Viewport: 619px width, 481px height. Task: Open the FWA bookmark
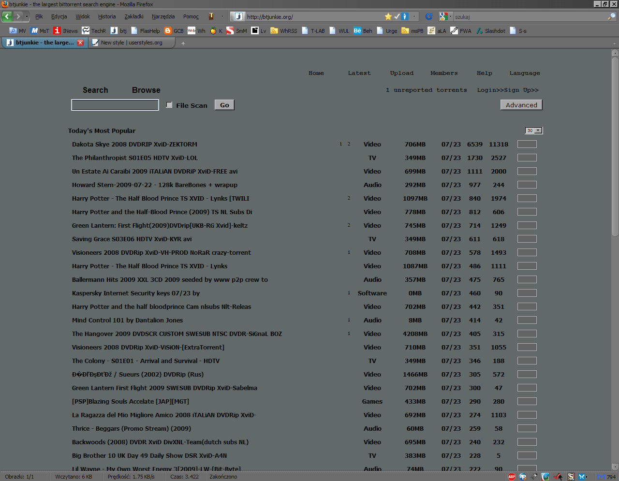(x=461, y=30)
